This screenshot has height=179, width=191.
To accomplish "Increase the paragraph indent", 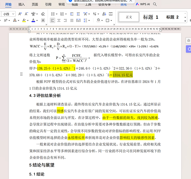I will click(78, 14).
